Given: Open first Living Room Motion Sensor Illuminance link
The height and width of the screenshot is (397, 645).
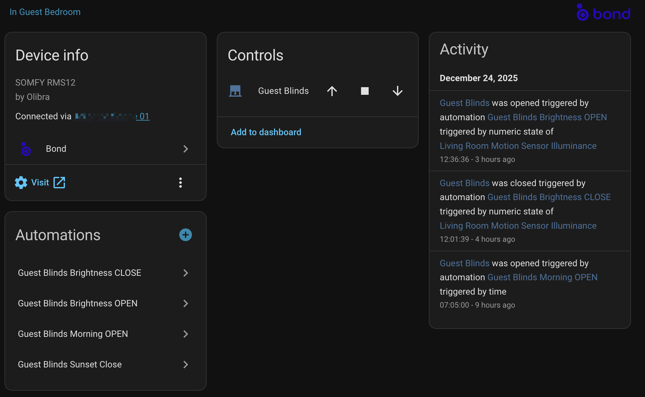Looking at the screenshot, I should 518,146.
